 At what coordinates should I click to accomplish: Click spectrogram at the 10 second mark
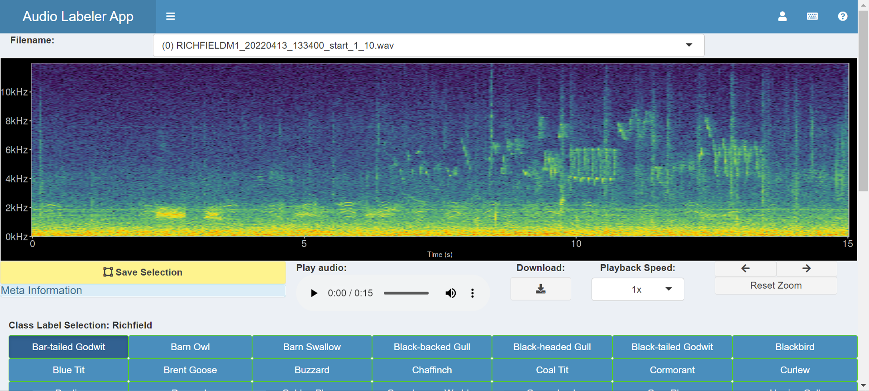point(576,150)
